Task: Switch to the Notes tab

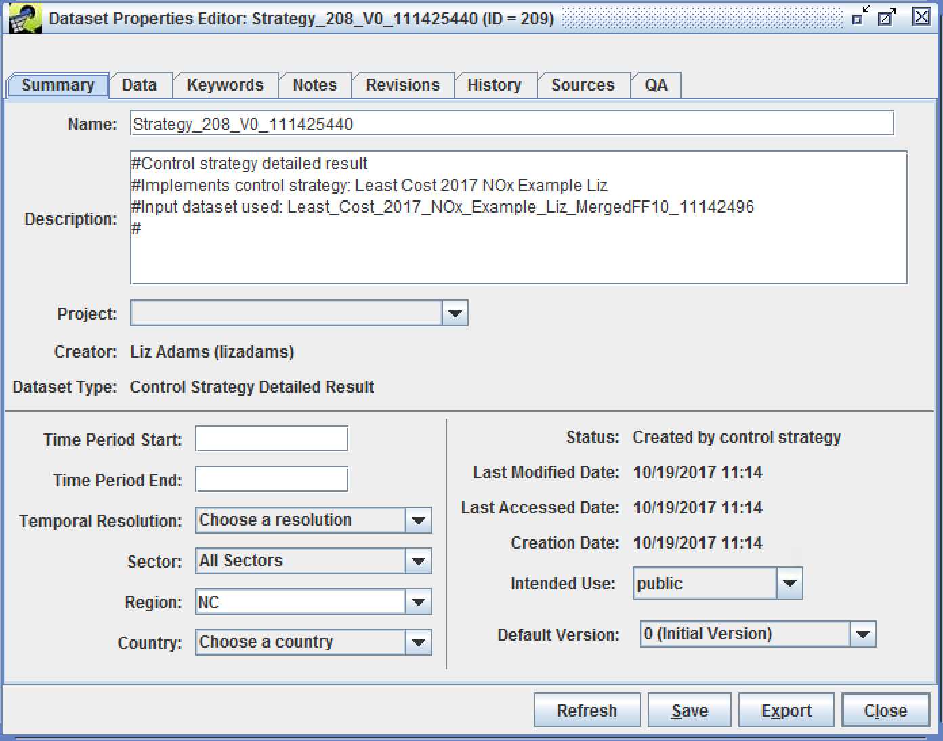Action: tap(315, 85)
